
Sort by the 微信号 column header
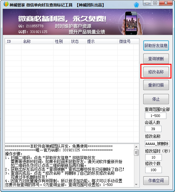point(125,42)
